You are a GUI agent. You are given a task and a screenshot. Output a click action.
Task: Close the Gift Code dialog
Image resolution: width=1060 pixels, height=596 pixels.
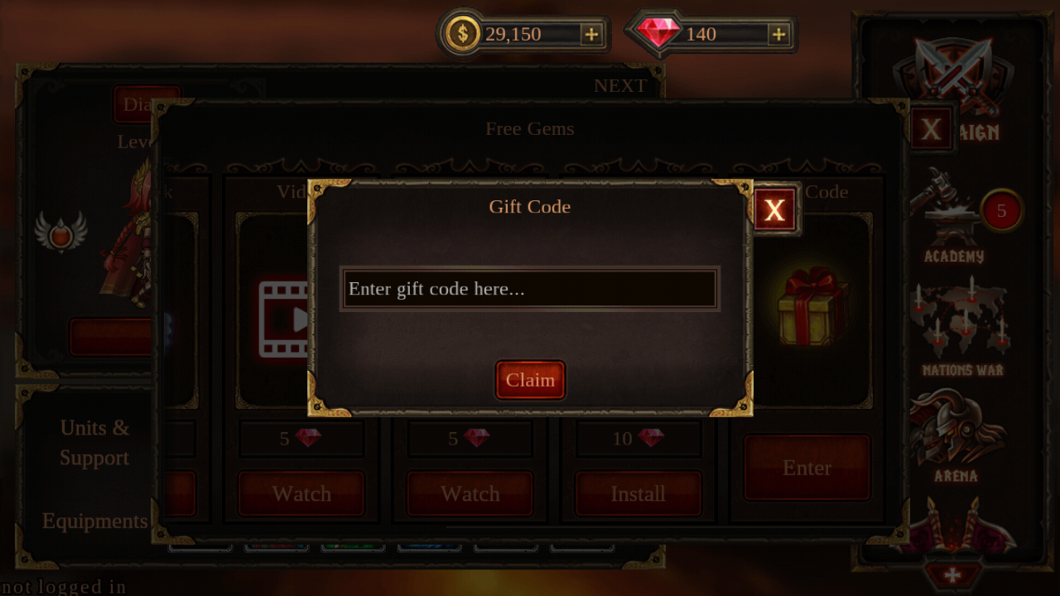tap(775, 209)
